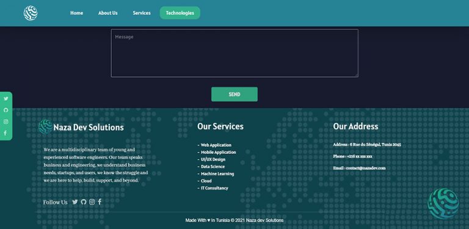Screen dimensions: 469x229
Task: Click the Cloud service entry
Action: (206, 181)
